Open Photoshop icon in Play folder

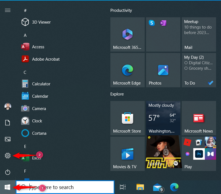199,154
